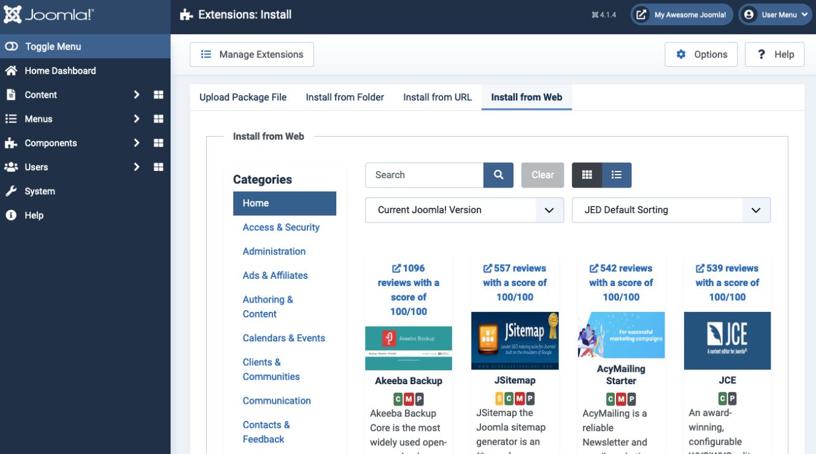Screen dimensions: 816x454
Task: Toggle the sidebar menu
Action: [85, 47]
